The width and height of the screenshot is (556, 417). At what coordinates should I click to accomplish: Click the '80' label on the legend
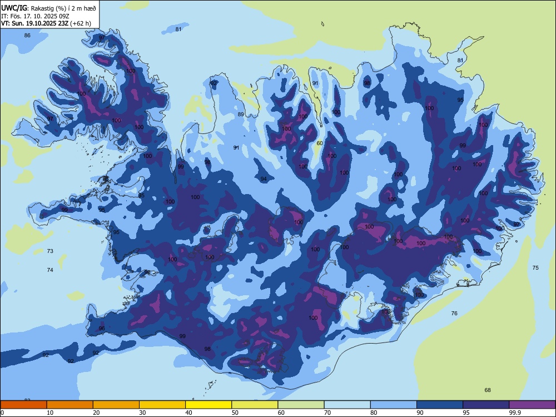[x=374, y=413]
